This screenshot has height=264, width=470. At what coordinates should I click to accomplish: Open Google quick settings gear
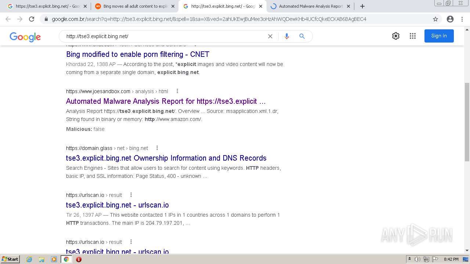pyautogui.click(x=395, y=36)
